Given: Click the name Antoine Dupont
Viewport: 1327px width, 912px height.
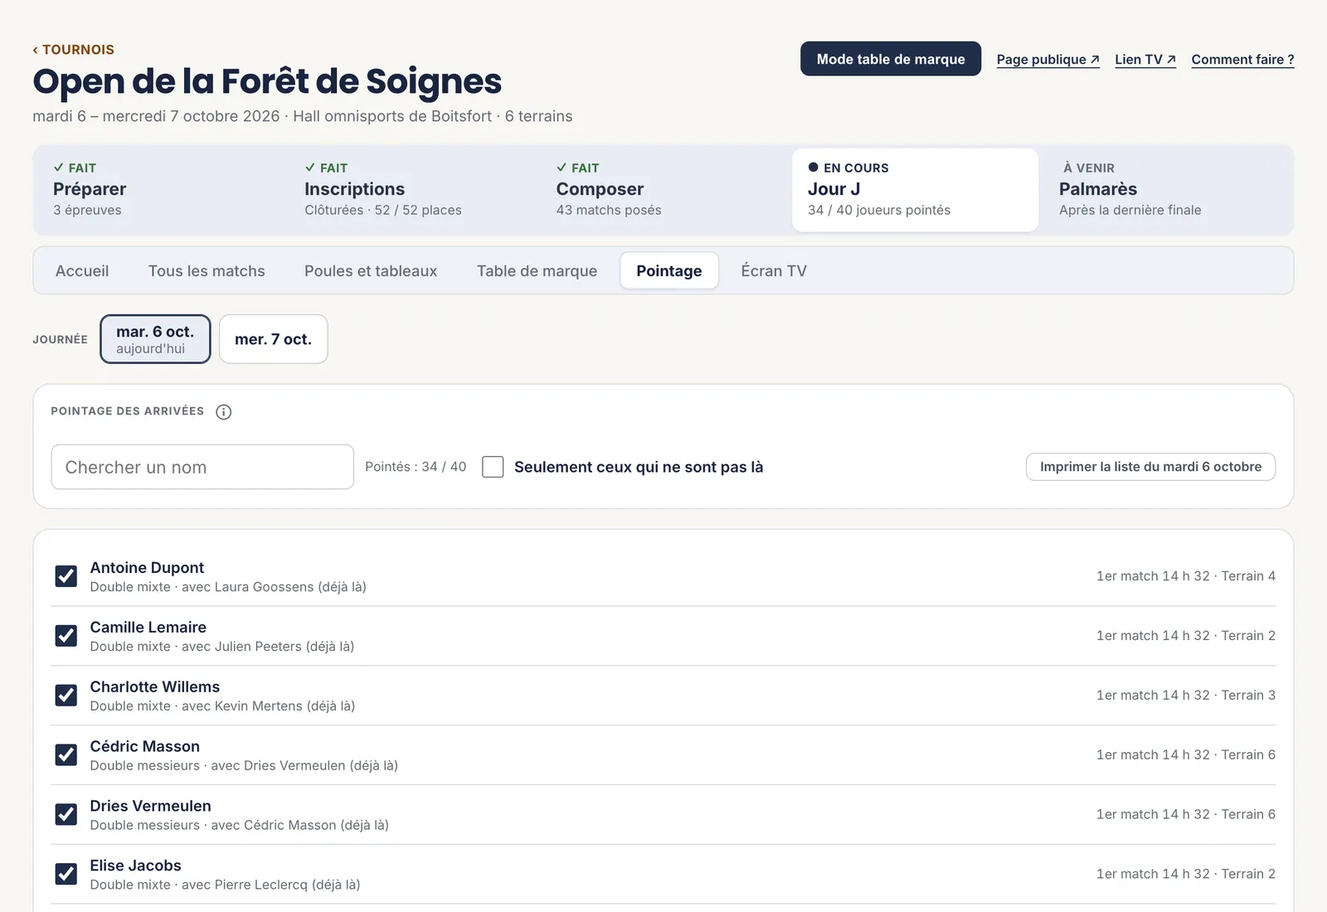Looking at the screenshot, I should tap(147, 568).
